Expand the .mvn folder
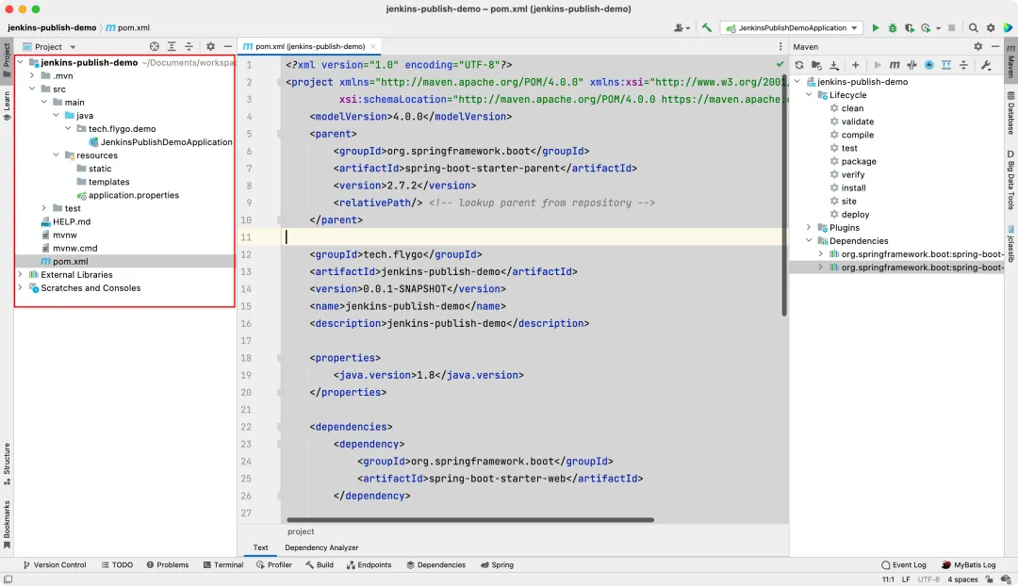Viewport: 1018px width, 586px height. coord(32,76)
